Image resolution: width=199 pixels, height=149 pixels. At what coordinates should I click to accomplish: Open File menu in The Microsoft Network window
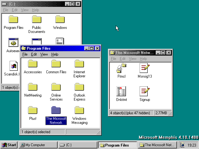(x=113, y=59)
